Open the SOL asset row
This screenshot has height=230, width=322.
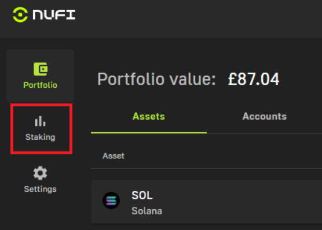(206, 202)
